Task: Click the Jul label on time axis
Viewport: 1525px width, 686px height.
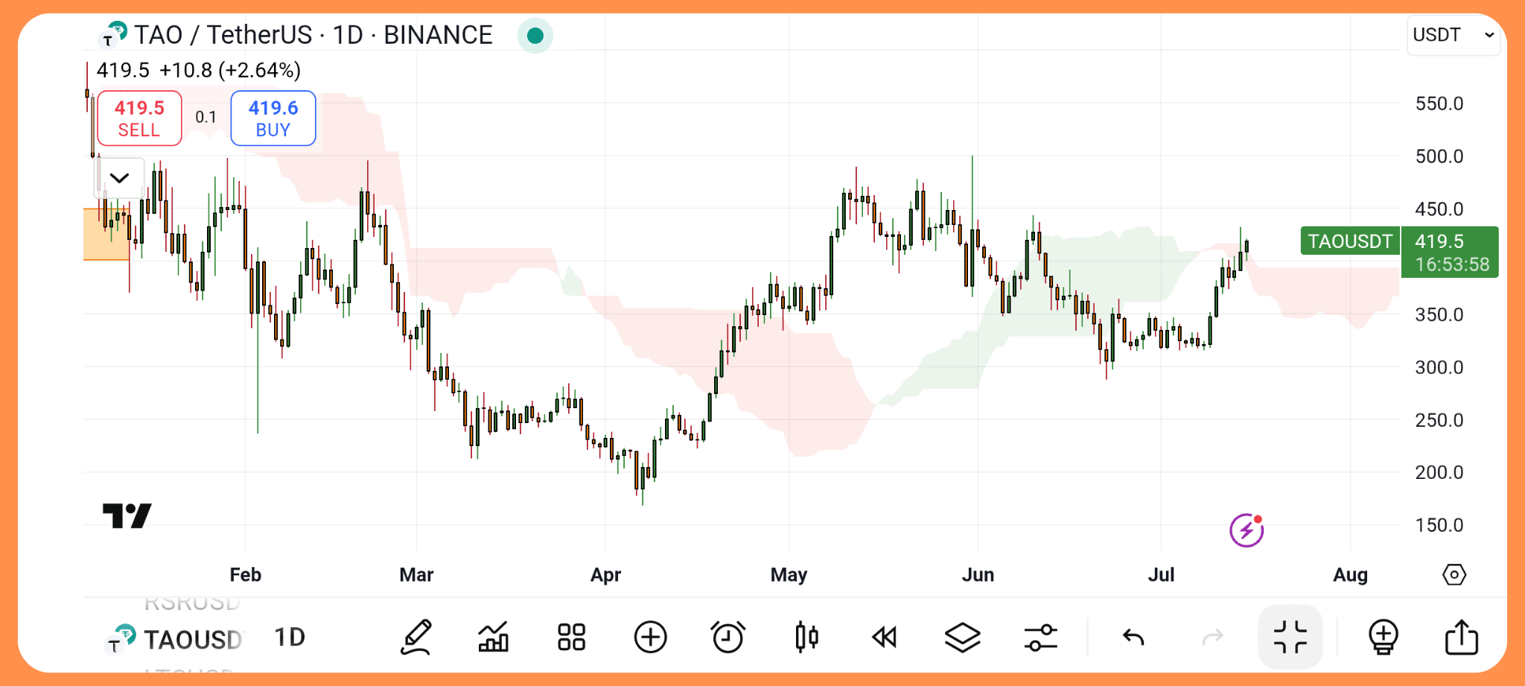Action: tap(1161, 575)
